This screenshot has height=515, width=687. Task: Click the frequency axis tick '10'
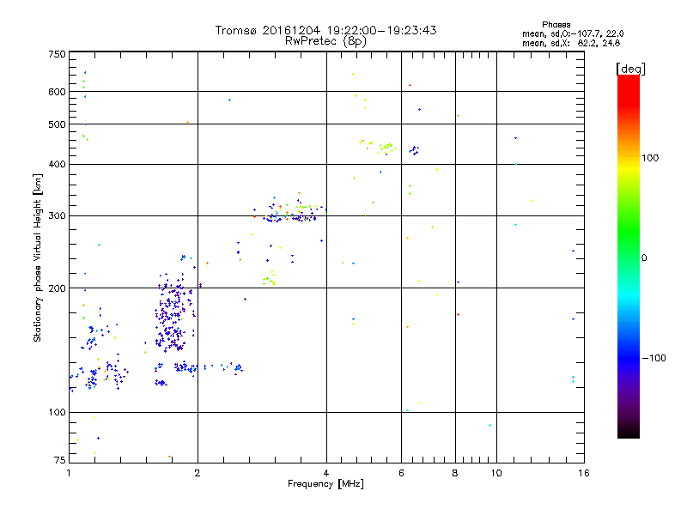coord(496,473)
